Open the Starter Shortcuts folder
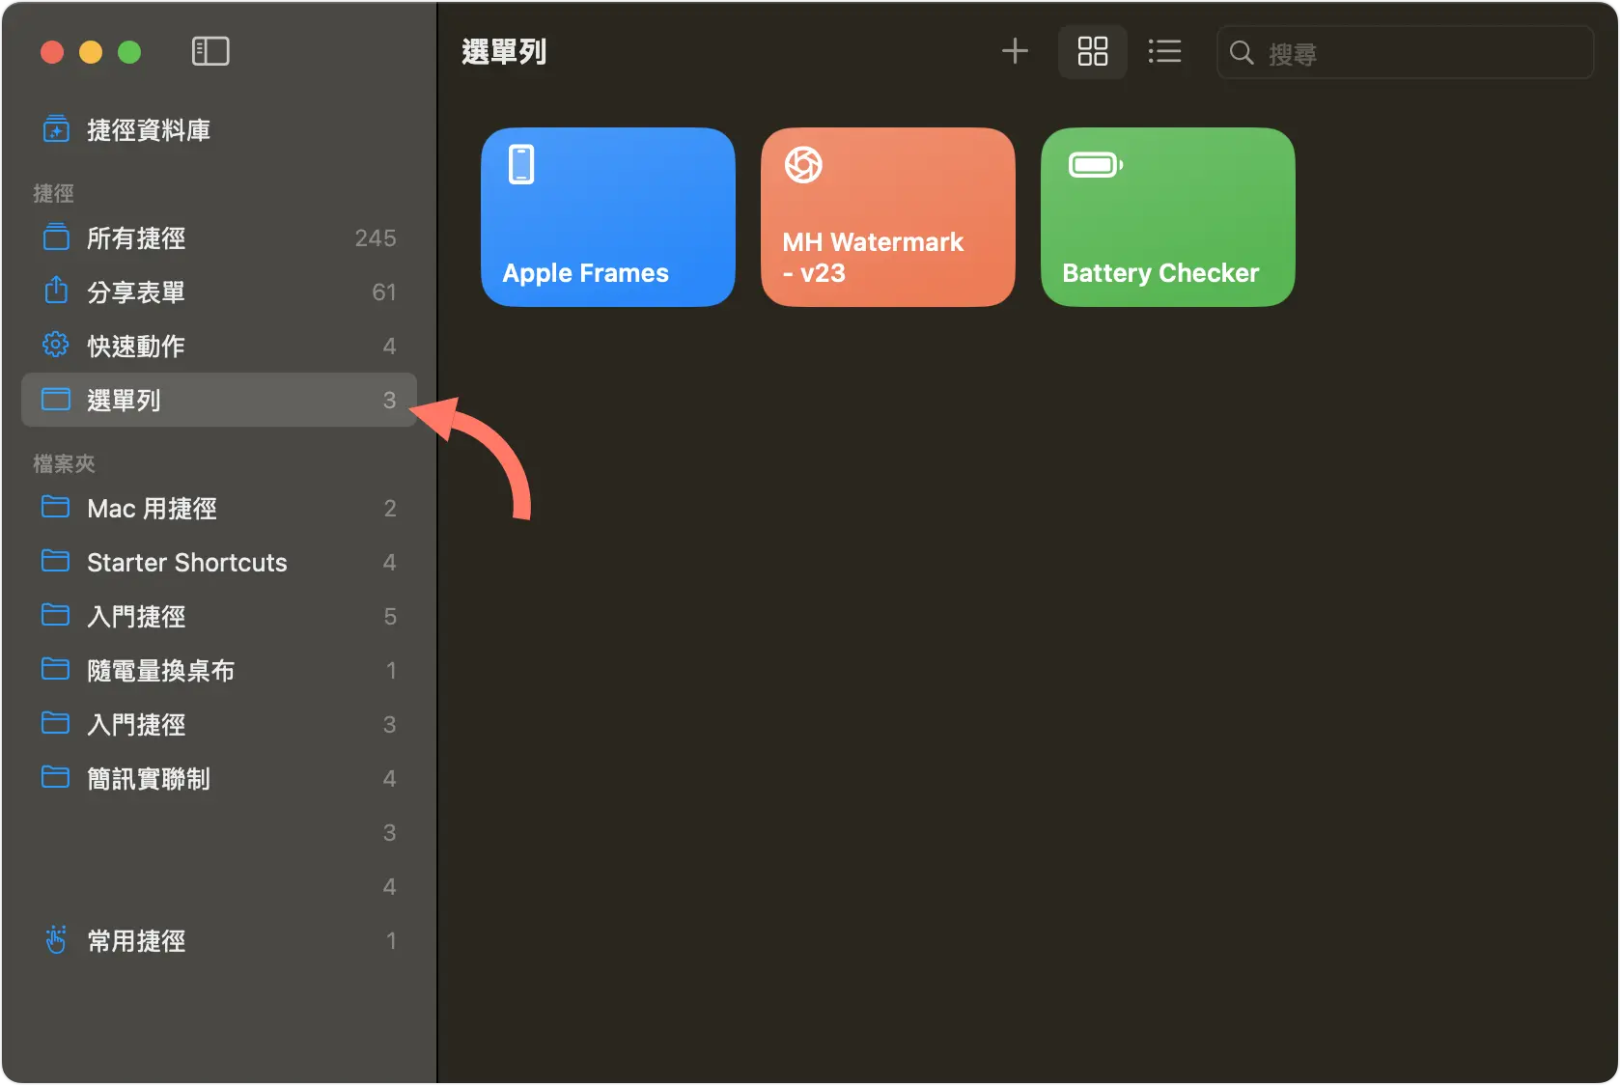Viewport: 1620px width, 1085px height. point(219,562)
